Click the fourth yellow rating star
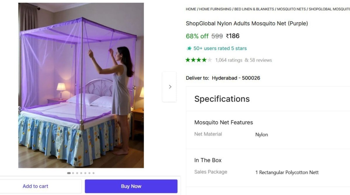 [x=204, y=60]
